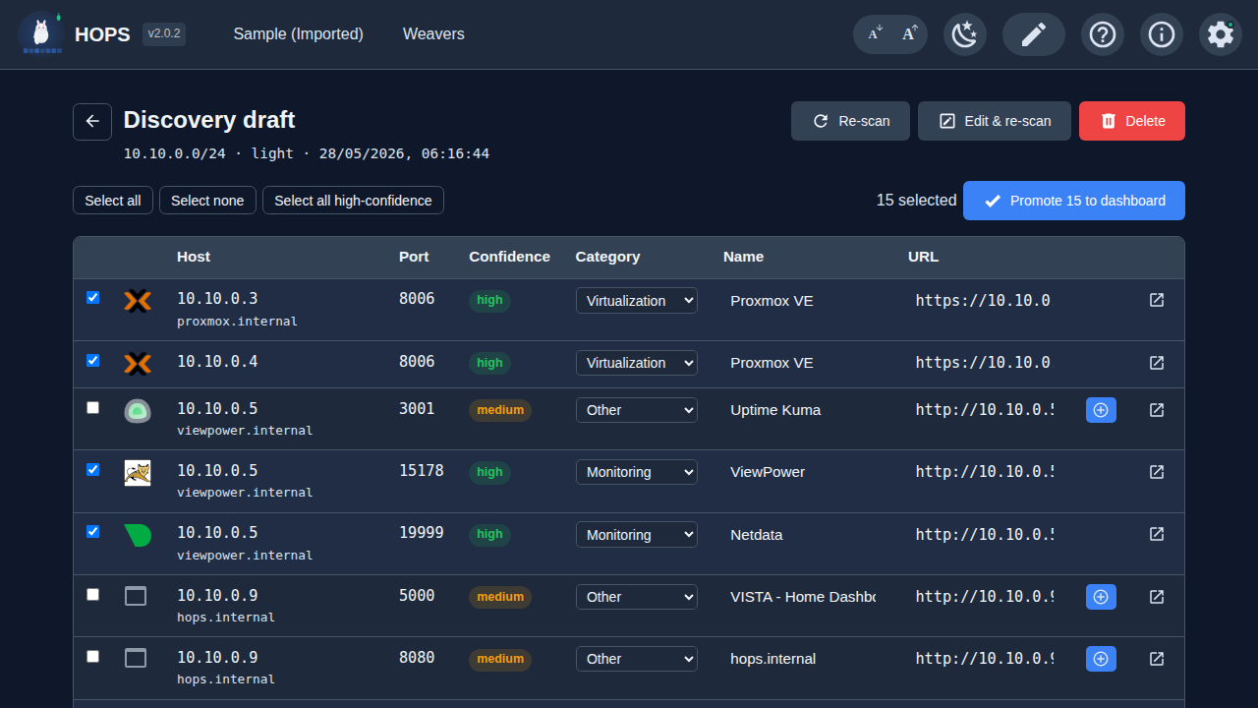The image size is (1258, 708).
Task: Click the plus button on VISTA row
Action: tap(1101, 597)
